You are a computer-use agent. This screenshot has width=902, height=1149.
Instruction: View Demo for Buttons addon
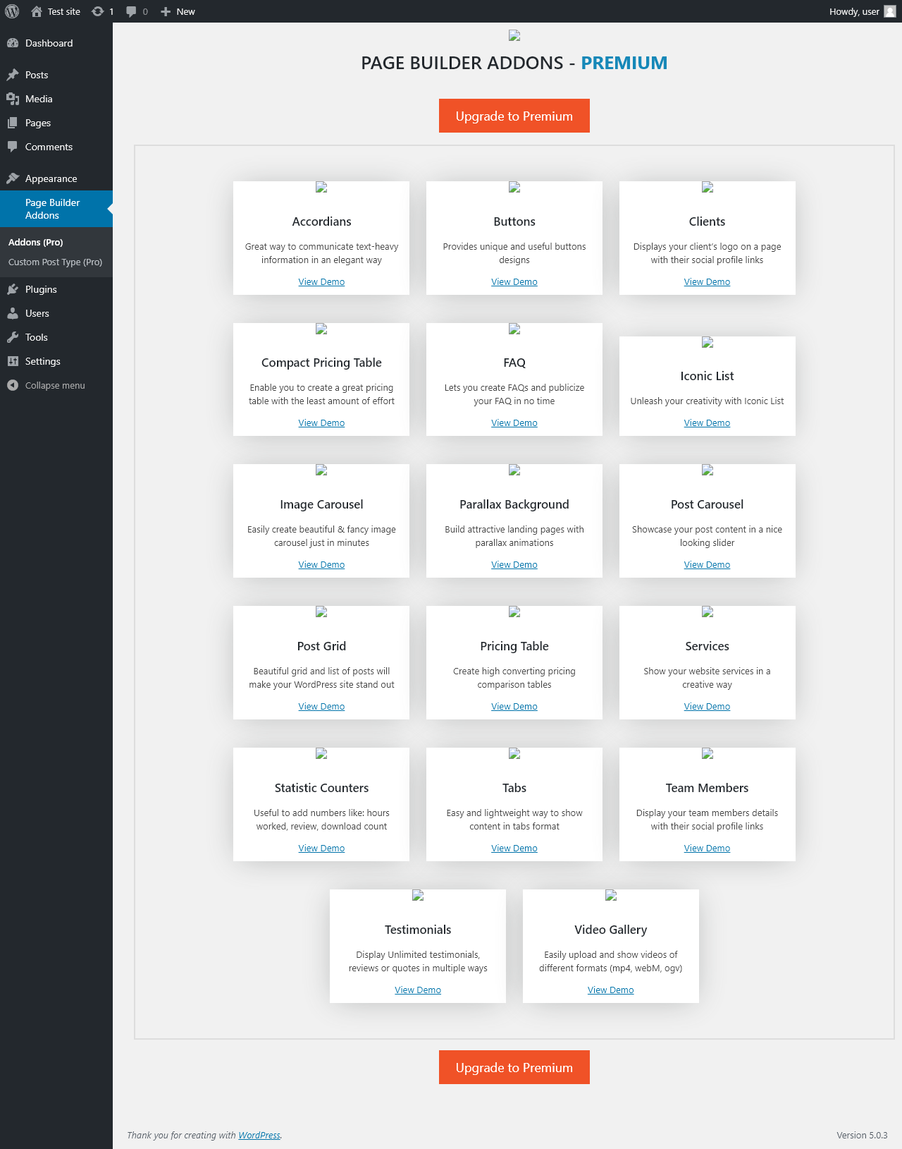514,281
